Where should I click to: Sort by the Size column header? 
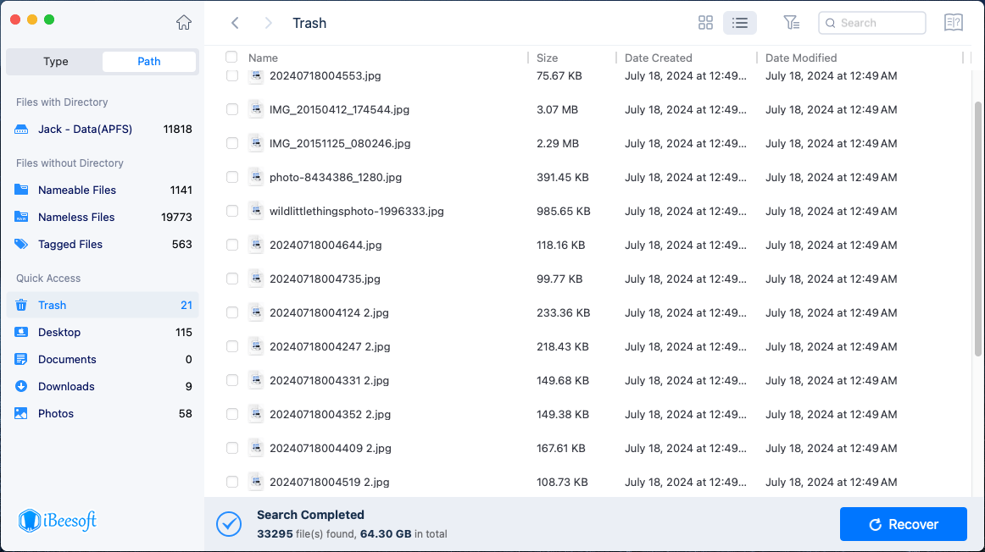[x=547, y=58]
